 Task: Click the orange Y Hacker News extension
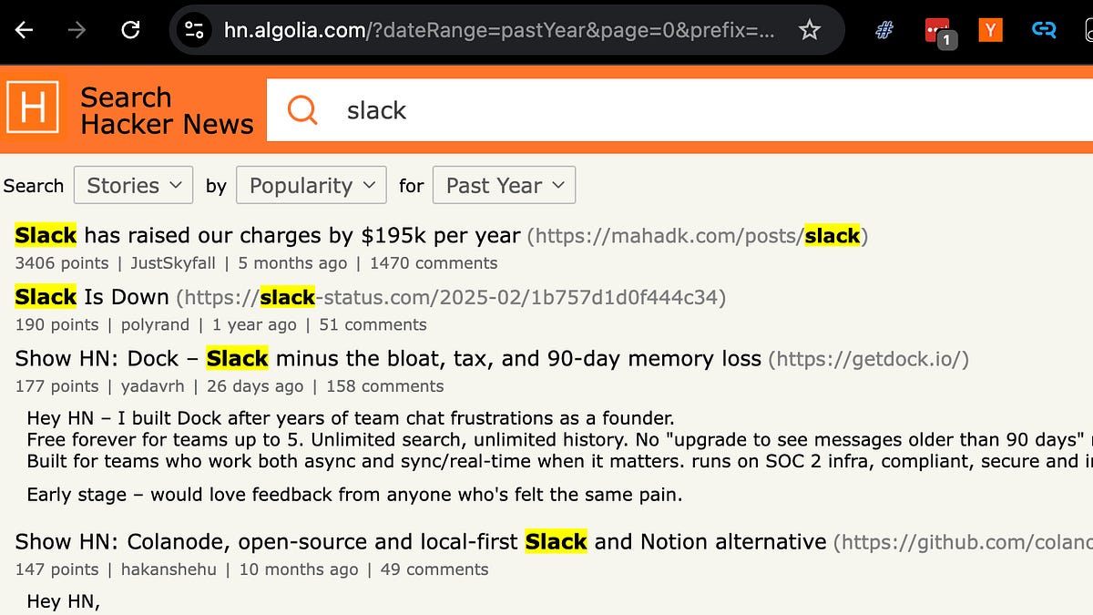[x=990, y=30]
